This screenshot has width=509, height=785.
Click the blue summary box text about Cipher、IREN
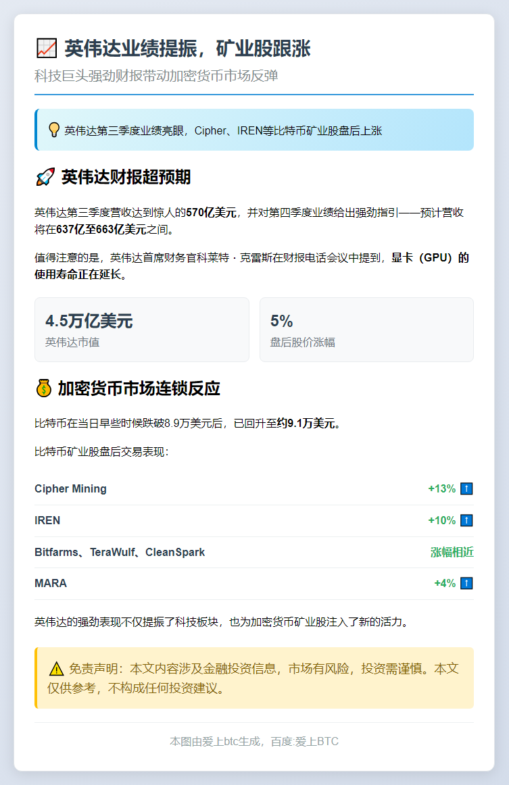coord(223,130)
